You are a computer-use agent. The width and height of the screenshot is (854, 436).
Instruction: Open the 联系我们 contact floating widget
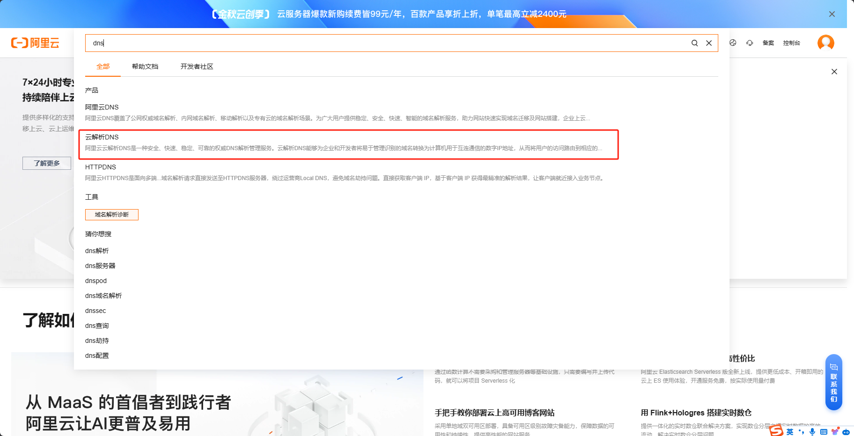[833, 382]
